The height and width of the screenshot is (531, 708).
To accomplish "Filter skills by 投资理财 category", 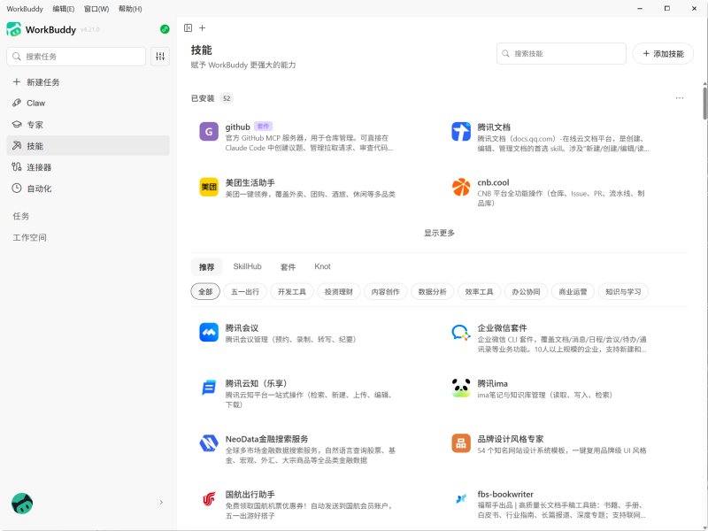I will coord(339,292).
